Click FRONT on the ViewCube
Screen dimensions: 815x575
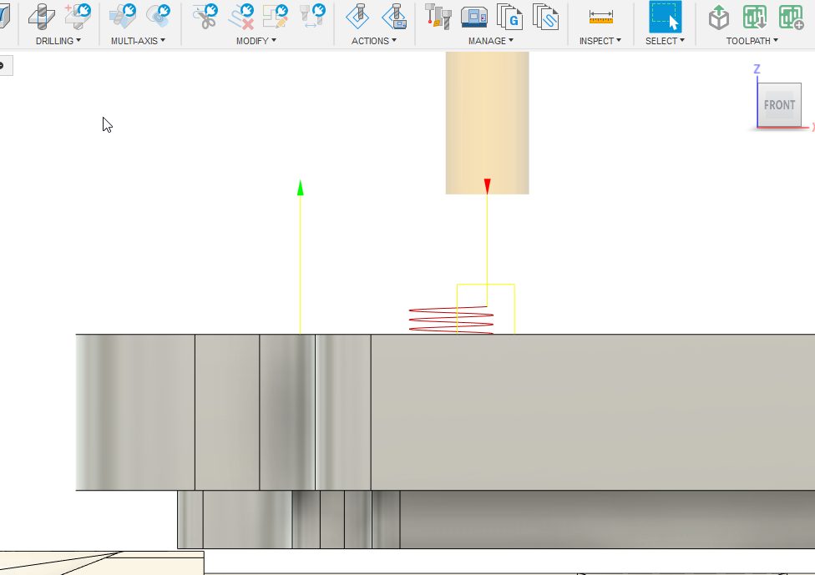pyautogui.click(x=778, y=105)
